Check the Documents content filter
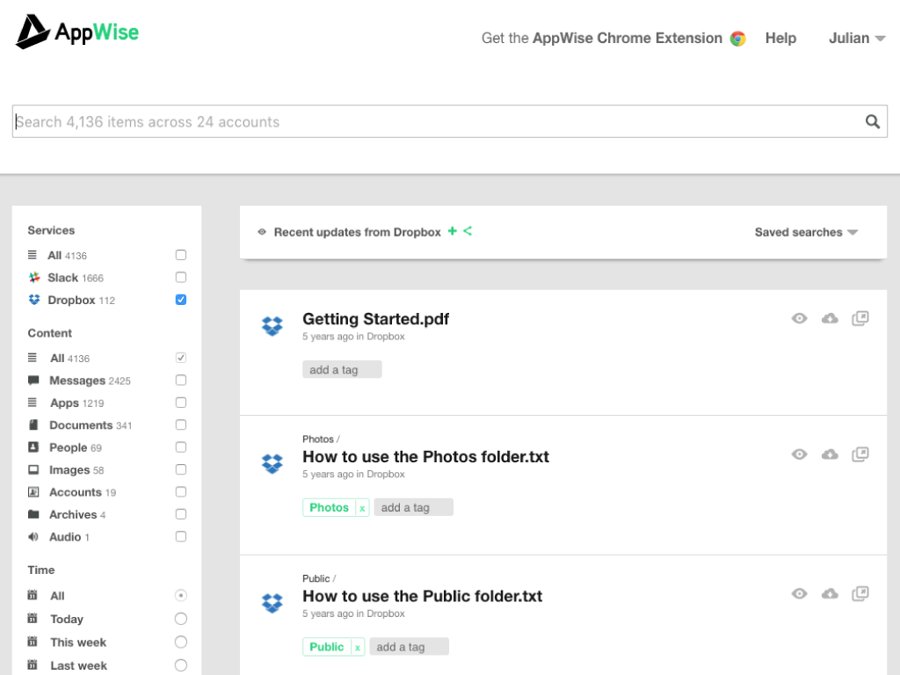 pos(181,425)
